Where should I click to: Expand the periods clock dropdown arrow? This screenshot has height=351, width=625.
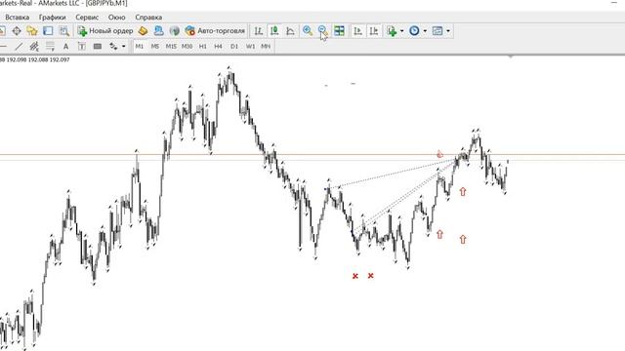[425, 30]
